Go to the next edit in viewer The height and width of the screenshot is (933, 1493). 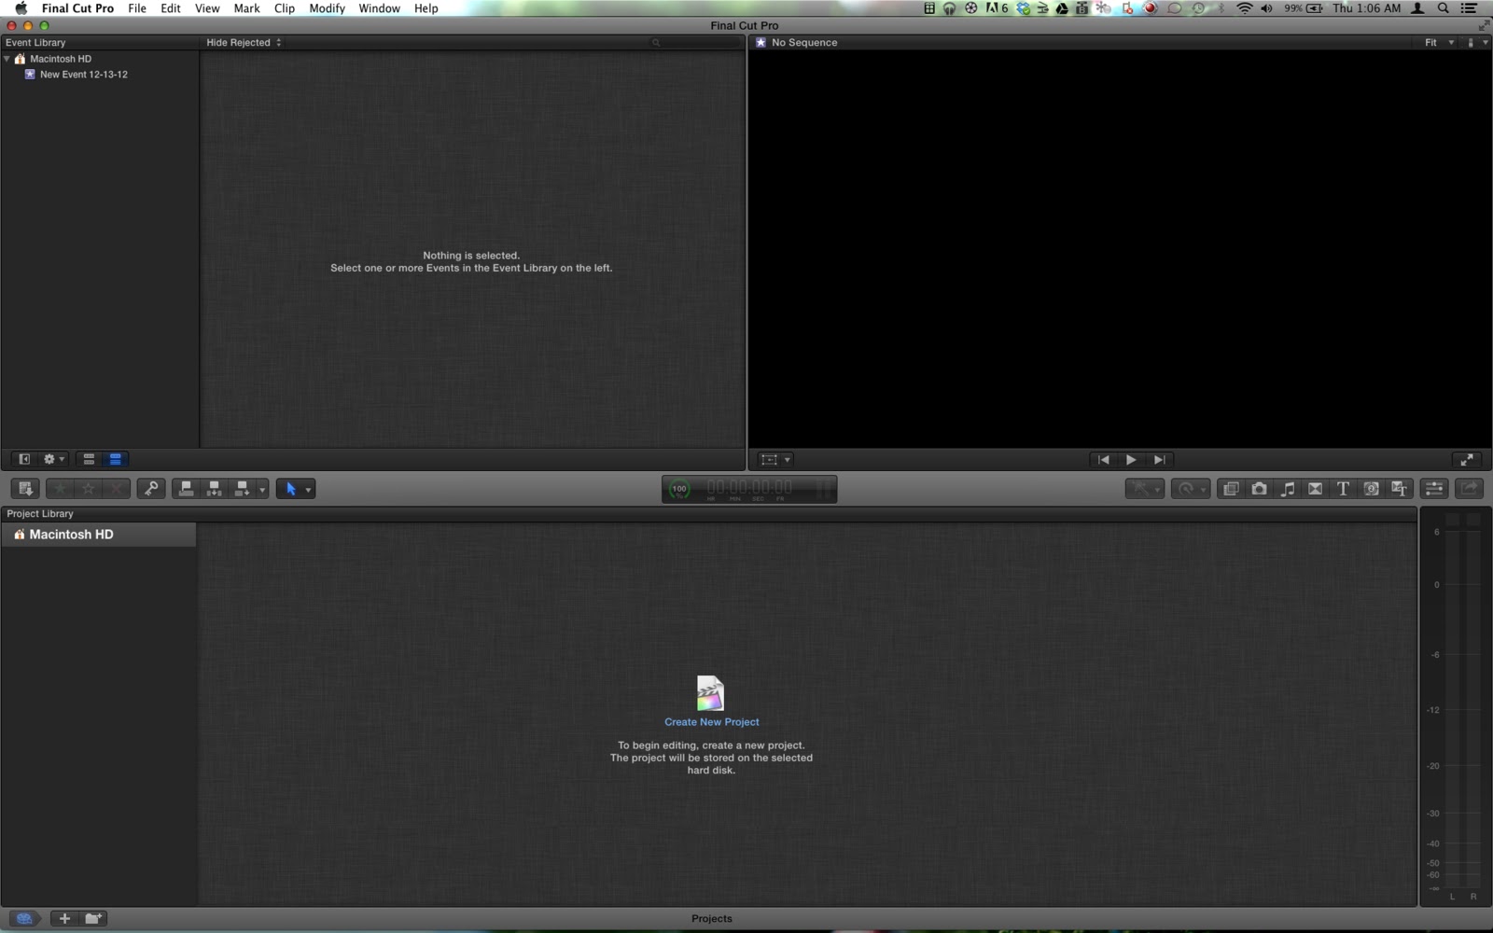[x=1159, y=459]
